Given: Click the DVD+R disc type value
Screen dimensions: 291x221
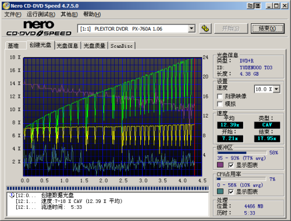Looking at the screenshot, I should [247, 61].
